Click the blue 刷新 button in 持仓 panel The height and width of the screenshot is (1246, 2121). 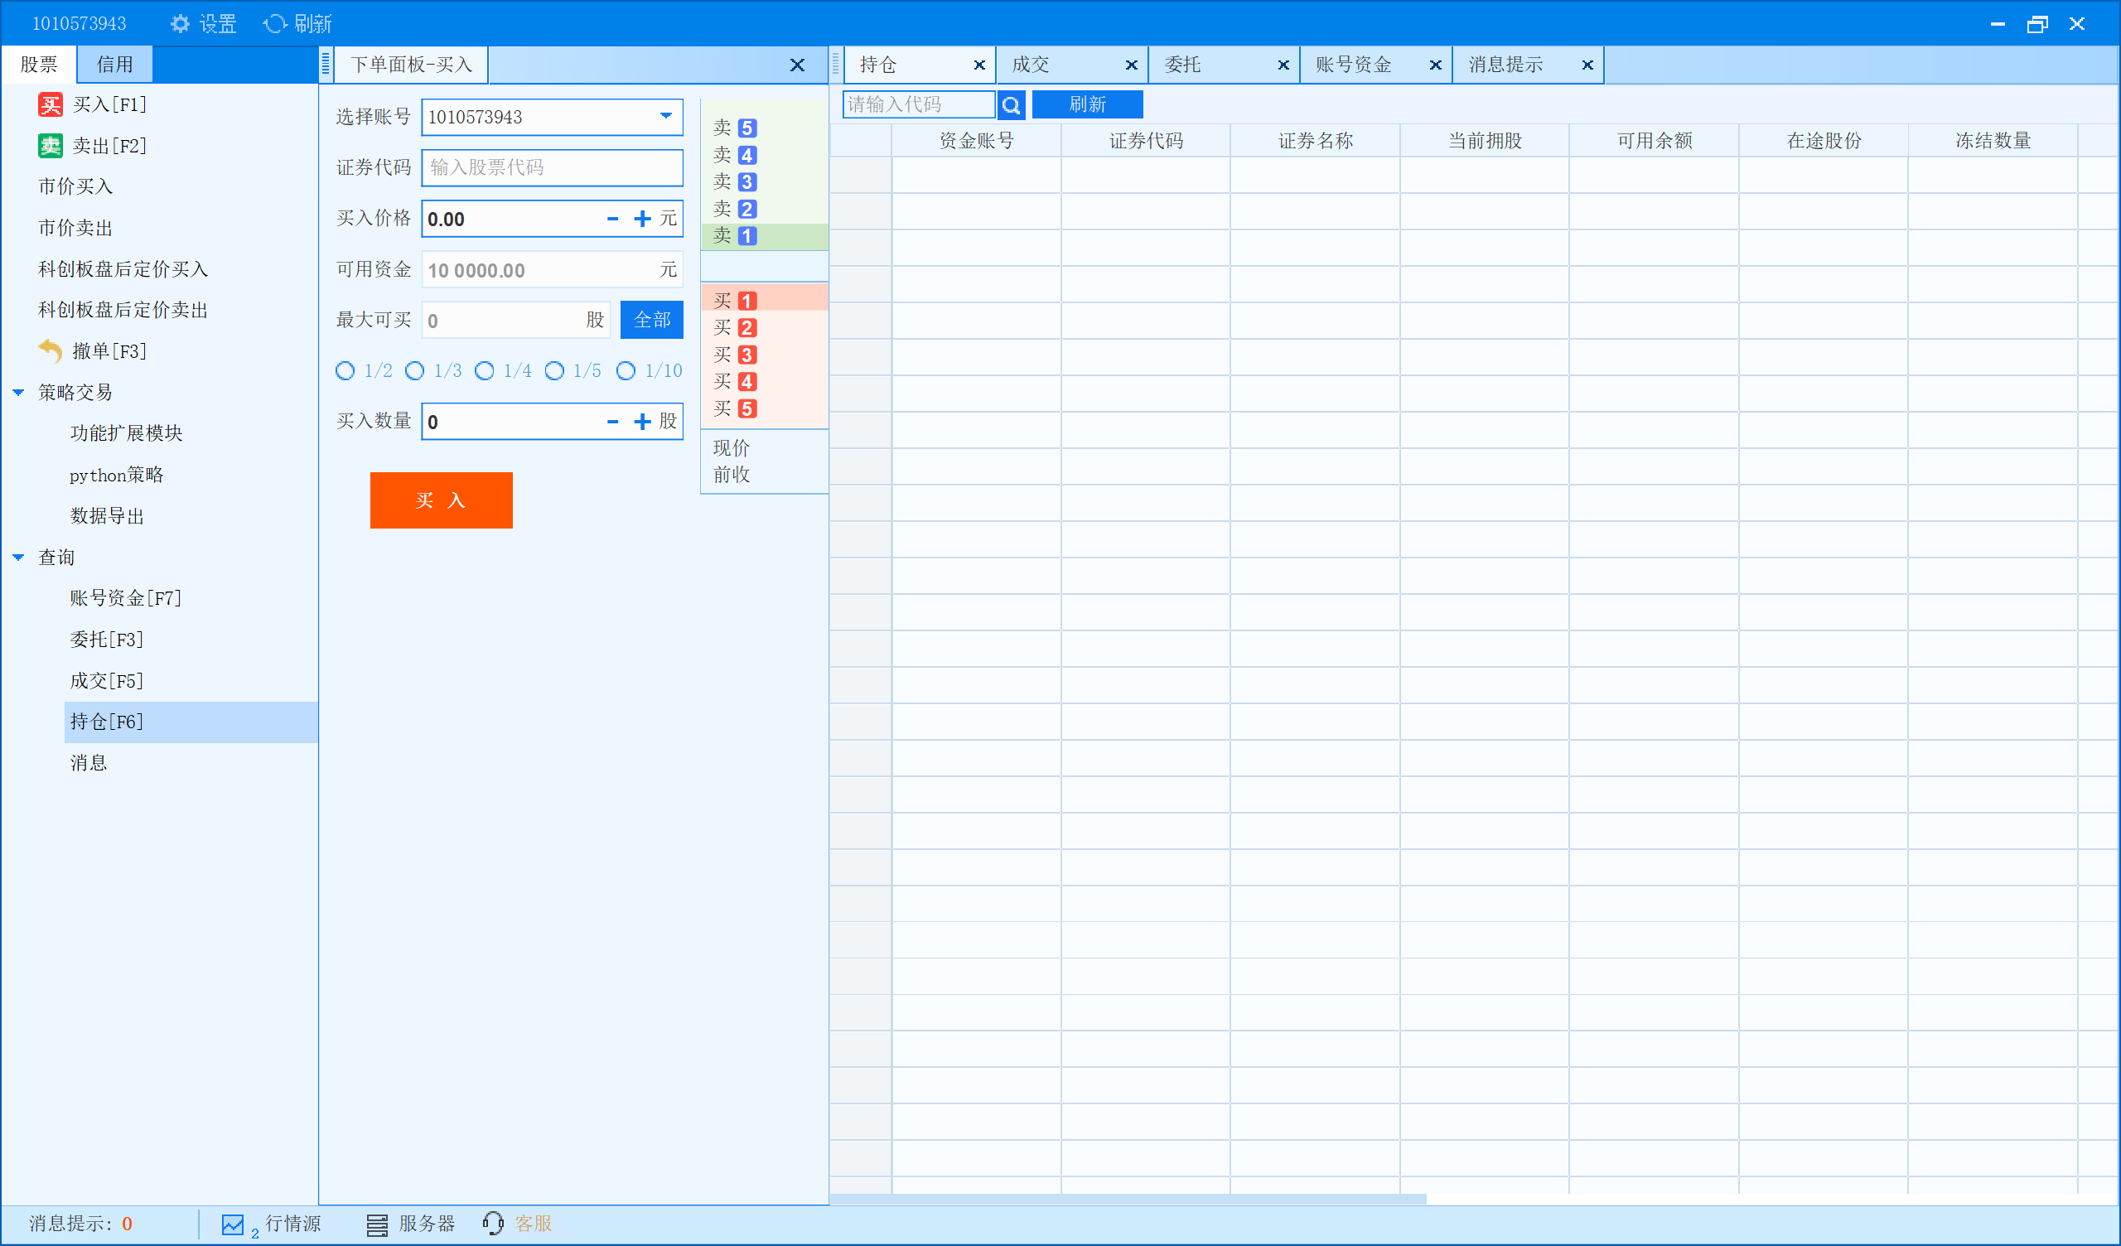point(1088,104)
